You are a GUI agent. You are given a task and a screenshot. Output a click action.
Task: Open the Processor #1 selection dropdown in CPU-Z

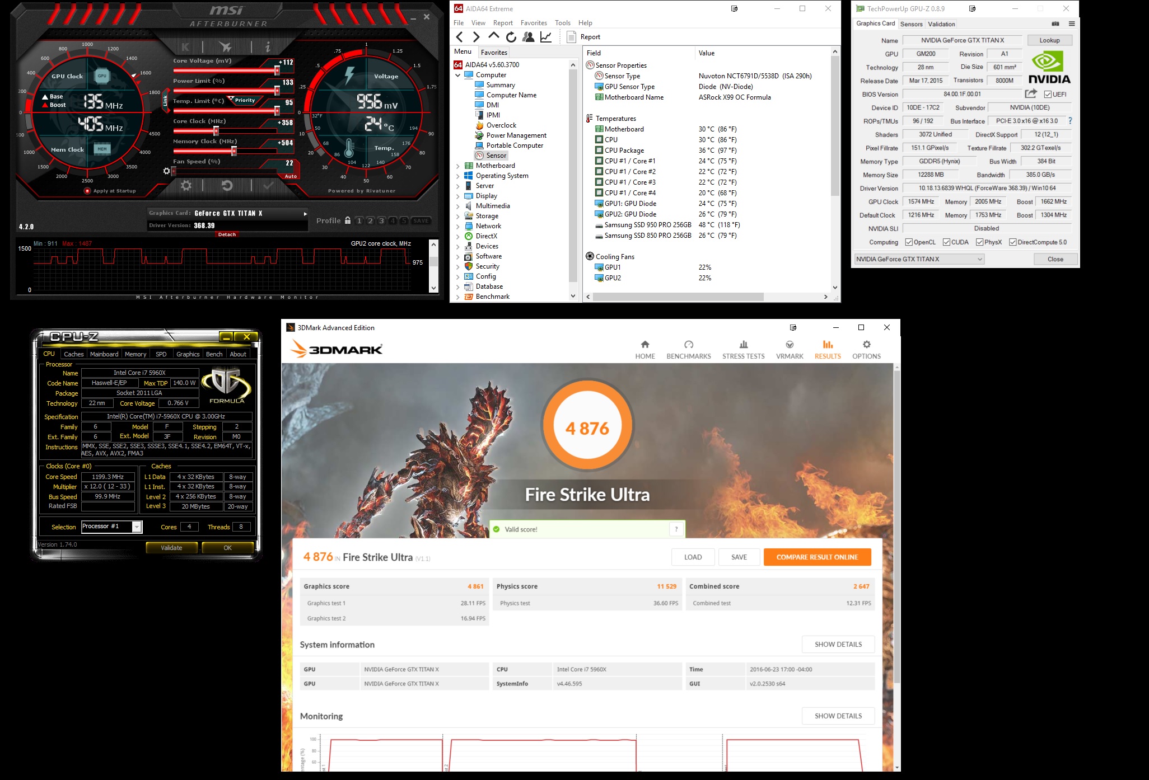[x=111, y=527]
